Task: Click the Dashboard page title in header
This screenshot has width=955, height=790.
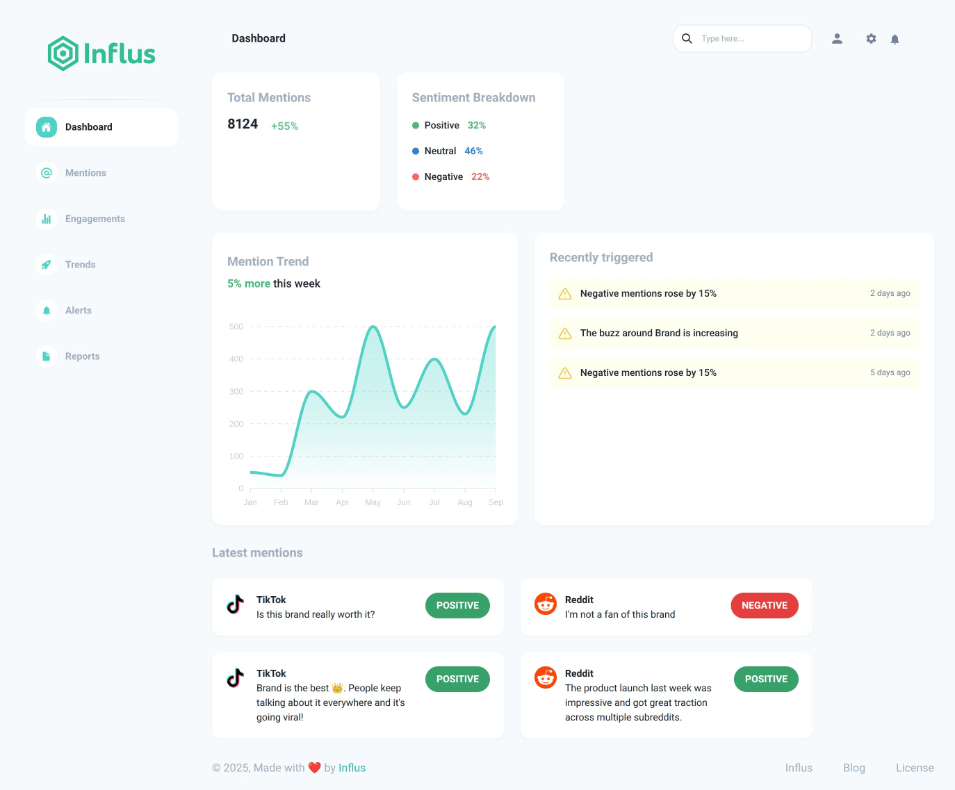Action: tap(259, 39)
